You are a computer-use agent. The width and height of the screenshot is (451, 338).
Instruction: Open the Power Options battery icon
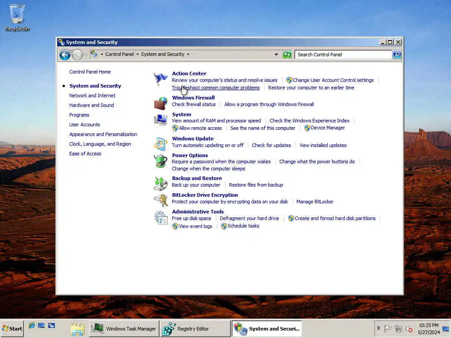(160, 161)
